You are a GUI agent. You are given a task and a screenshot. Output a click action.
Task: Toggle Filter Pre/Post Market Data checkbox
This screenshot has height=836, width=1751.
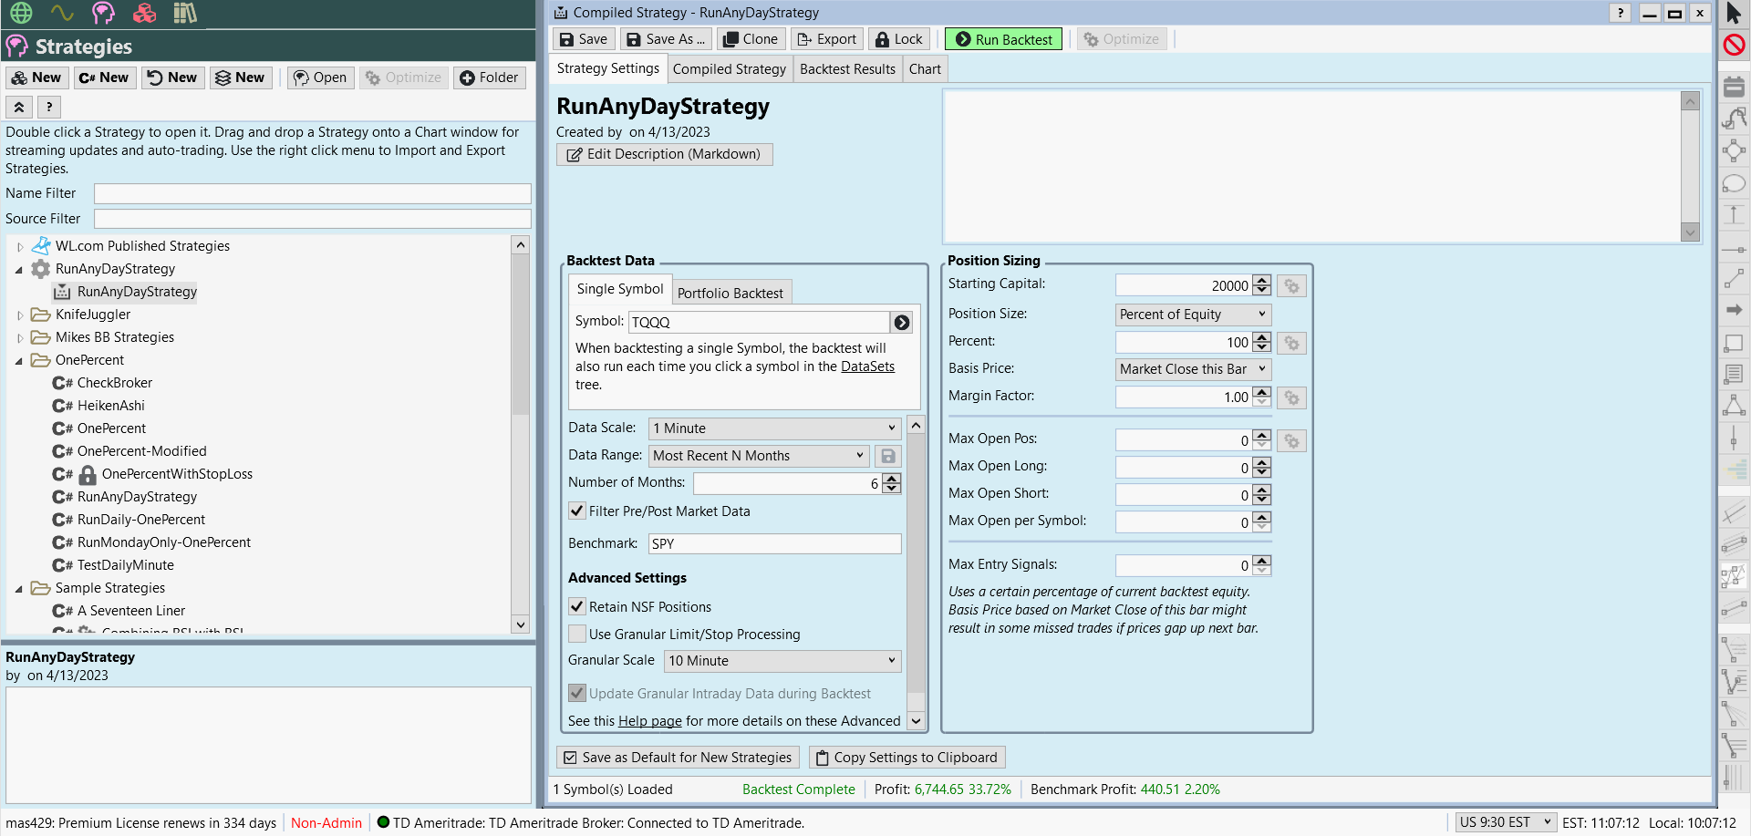coord(577,511)
